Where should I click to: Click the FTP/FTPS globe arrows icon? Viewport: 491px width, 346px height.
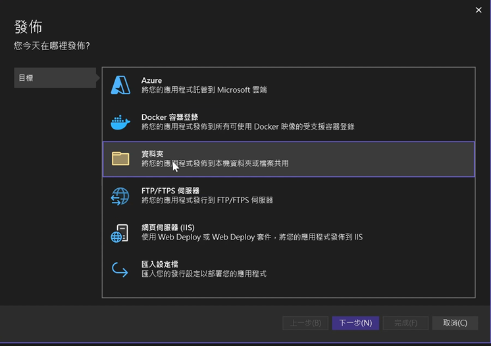(x=120, y=196)
